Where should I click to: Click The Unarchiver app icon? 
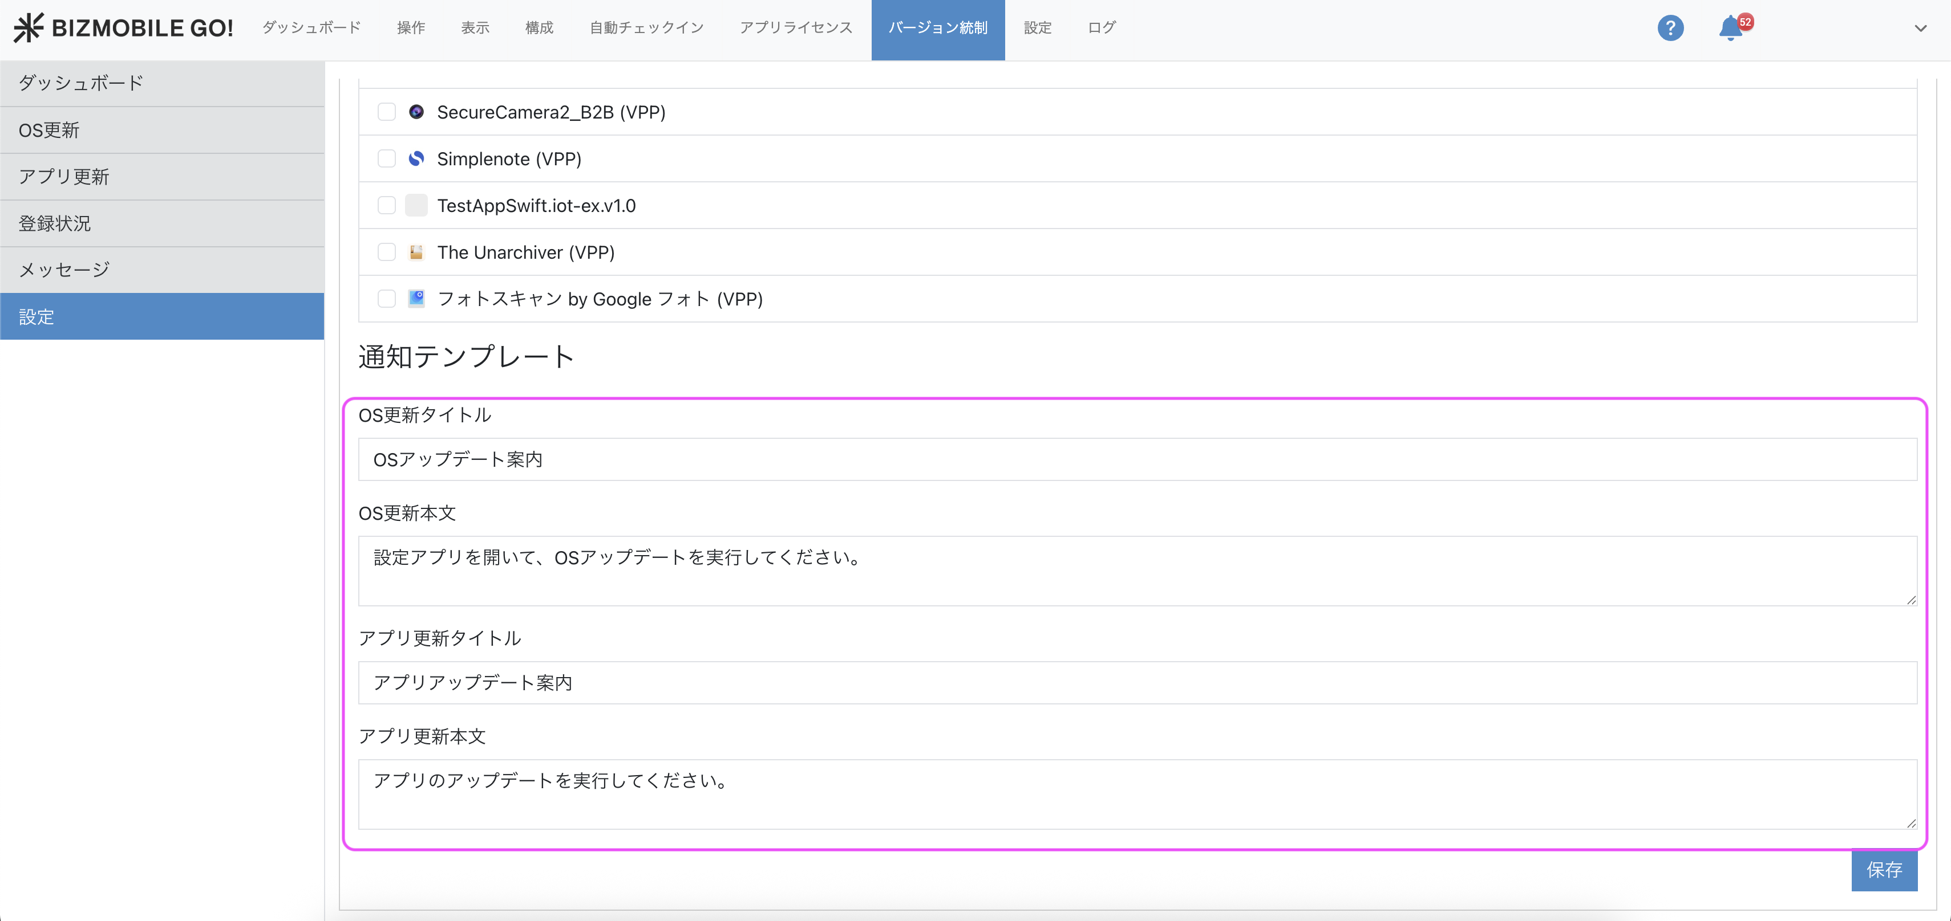tap(416, 252)
